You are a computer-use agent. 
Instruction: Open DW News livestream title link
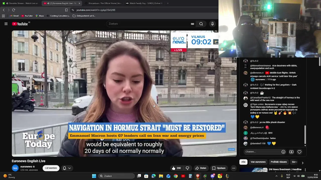coord(285,169)
